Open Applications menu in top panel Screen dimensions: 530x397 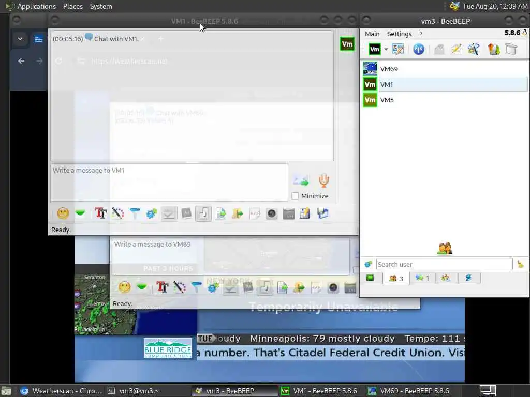pyautogui.click(x=37, y=6)
